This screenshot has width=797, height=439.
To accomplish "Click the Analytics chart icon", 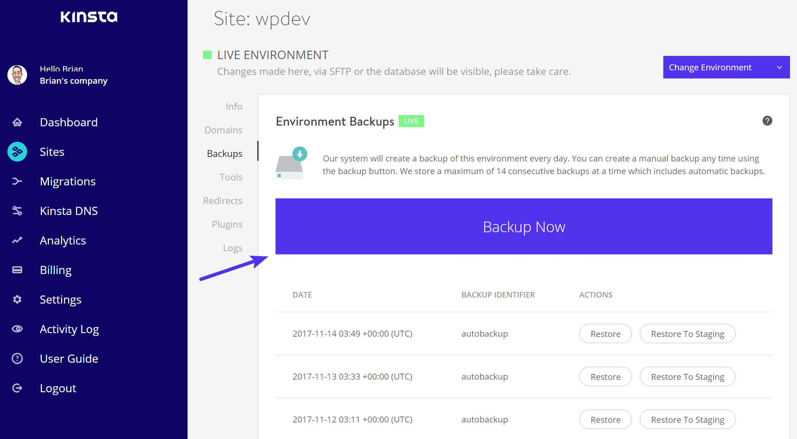I will tap(17, 240).
